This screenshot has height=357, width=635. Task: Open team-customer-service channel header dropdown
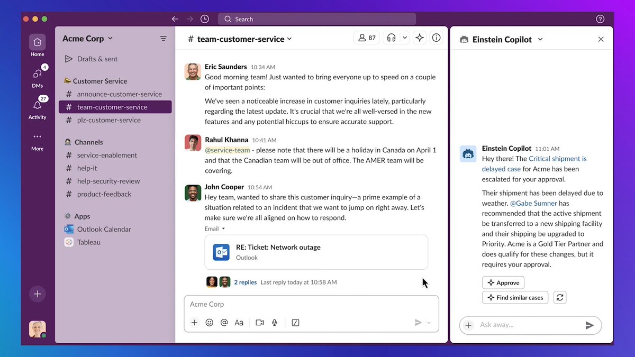tap(240, 39)
